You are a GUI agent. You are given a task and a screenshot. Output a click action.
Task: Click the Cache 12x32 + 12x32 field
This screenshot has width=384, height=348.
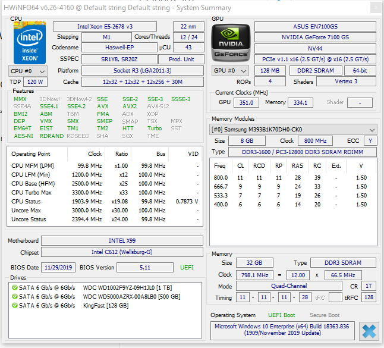143,82
